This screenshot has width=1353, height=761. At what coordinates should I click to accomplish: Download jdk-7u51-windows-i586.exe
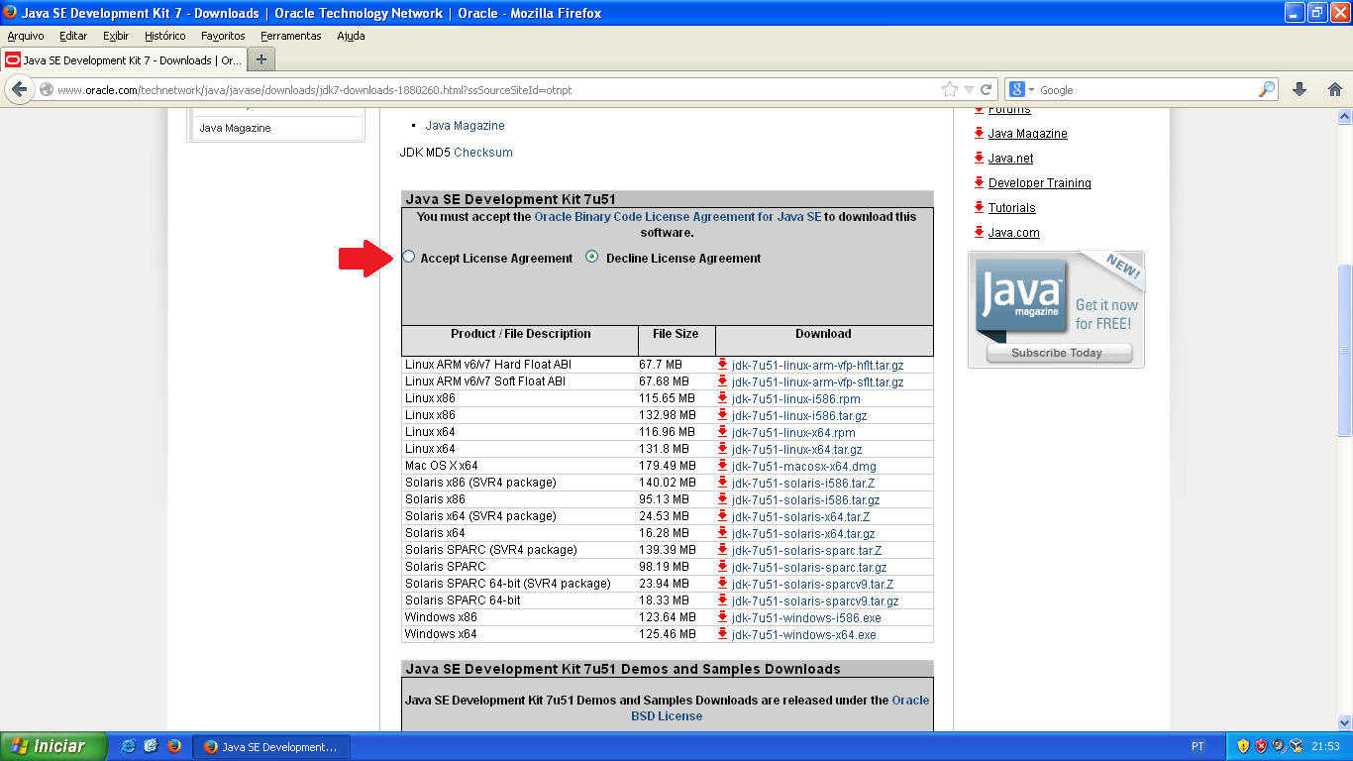coord(806,617)
